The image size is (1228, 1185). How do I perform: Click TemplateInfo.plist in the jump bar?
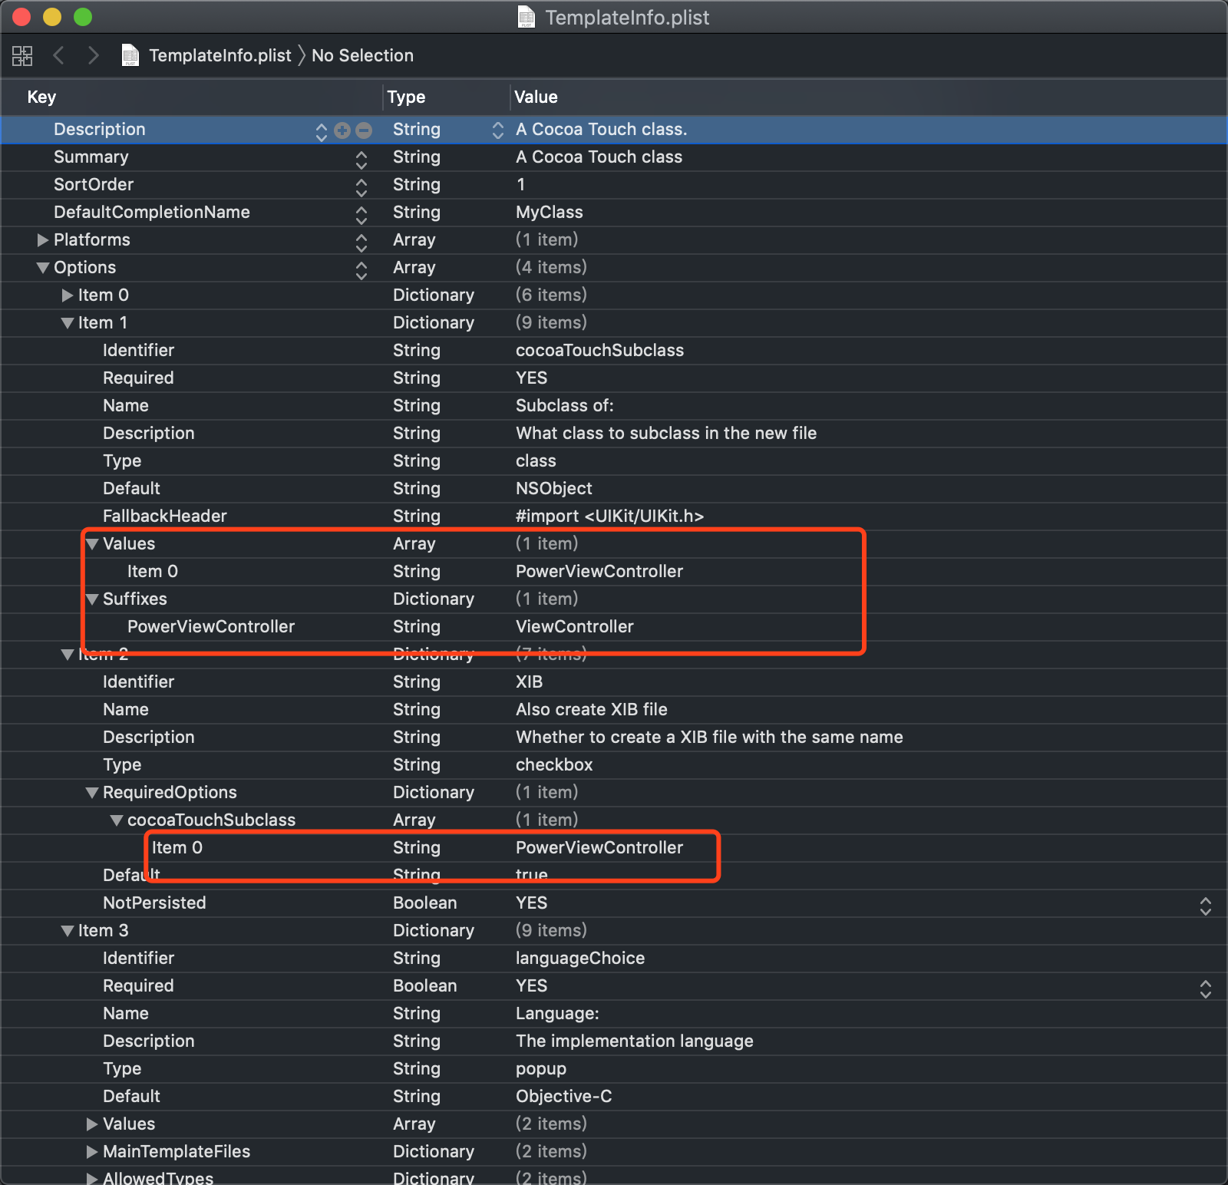click(220, 55)
